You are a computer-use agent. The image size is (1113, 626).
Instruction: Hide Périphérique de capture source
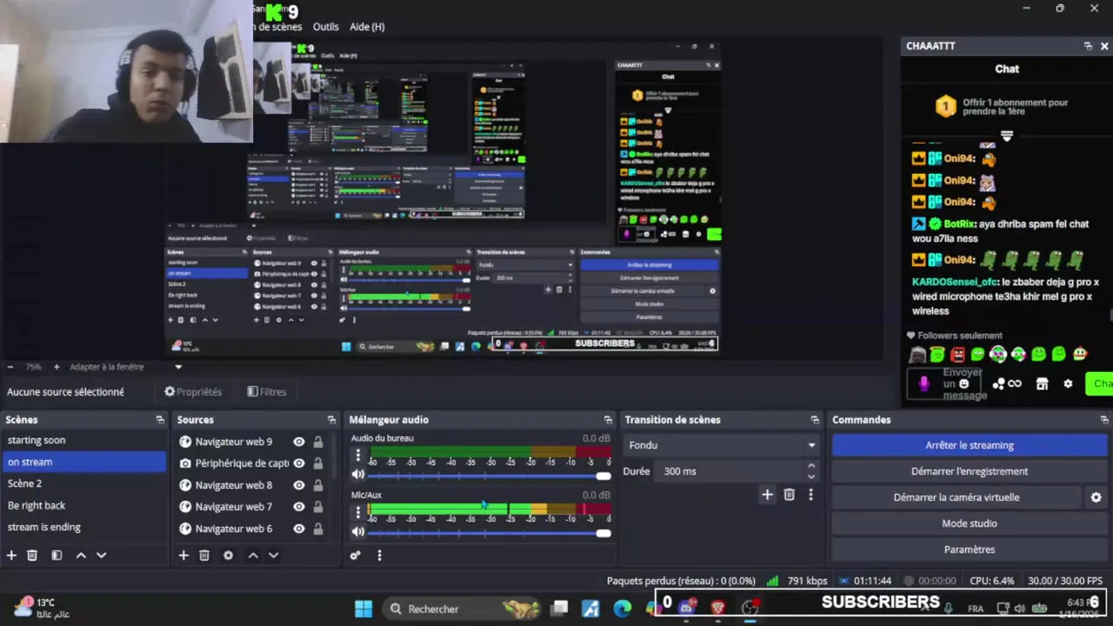point(299,463)
